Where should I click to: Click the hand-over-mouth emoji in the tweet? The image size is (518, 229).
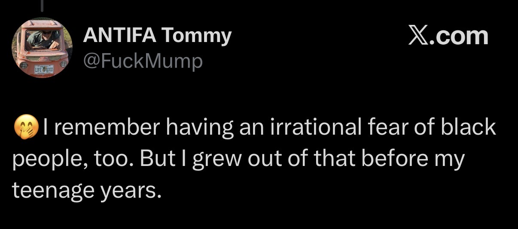tap(27, 127)
